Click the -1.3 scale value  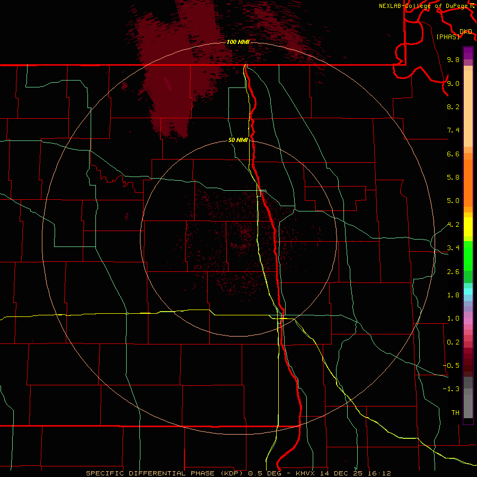[x=452, y=389]
